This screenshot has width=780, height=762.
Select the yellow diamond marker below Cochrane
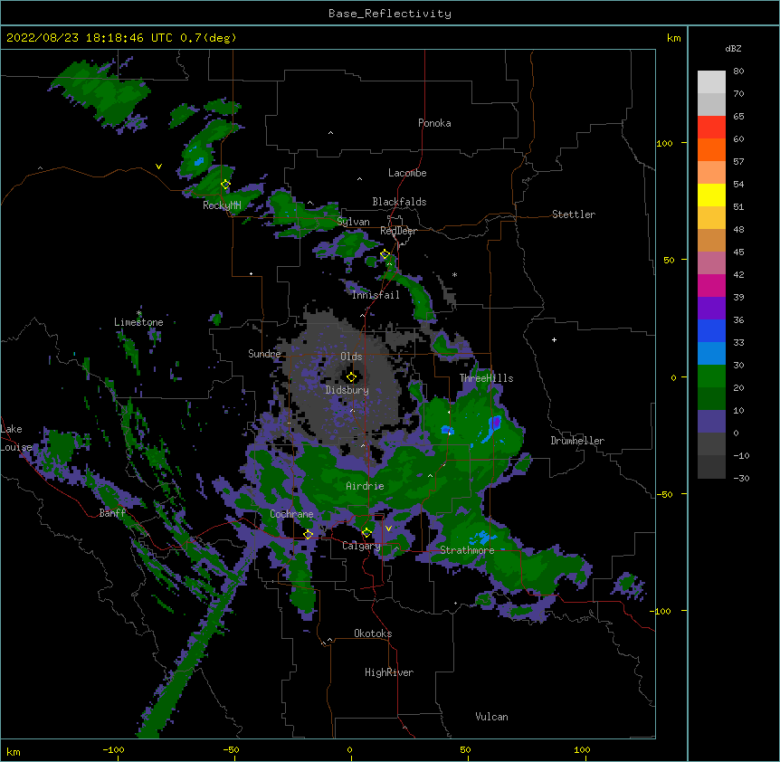(x=308, y=535)
